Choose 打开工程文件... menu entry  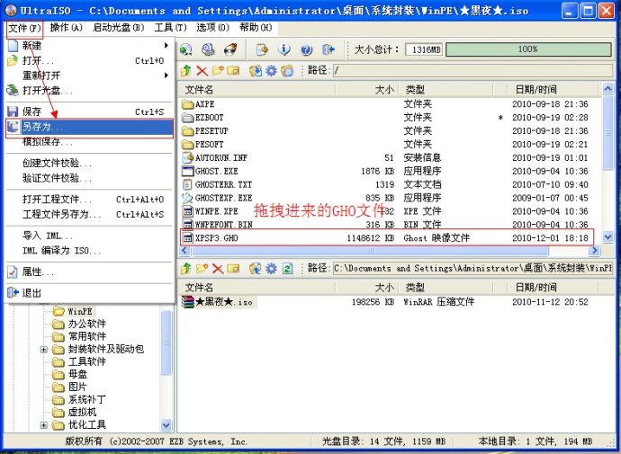pos(90,200)
